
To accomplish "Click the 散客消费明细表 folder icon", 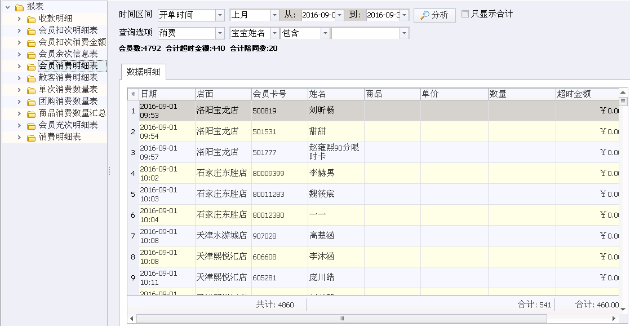I will tap(32, 78).
